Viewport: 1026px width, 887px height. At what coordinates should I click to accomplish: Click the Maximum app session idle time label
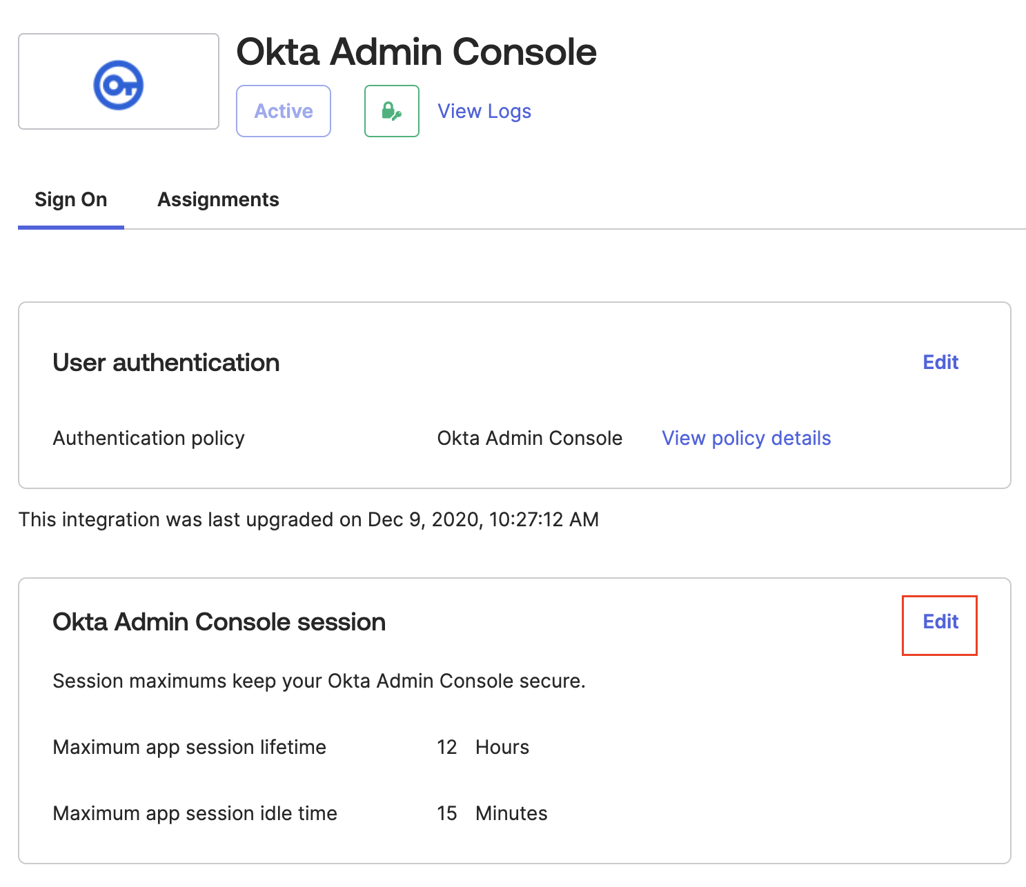click(x=195, y=814)
